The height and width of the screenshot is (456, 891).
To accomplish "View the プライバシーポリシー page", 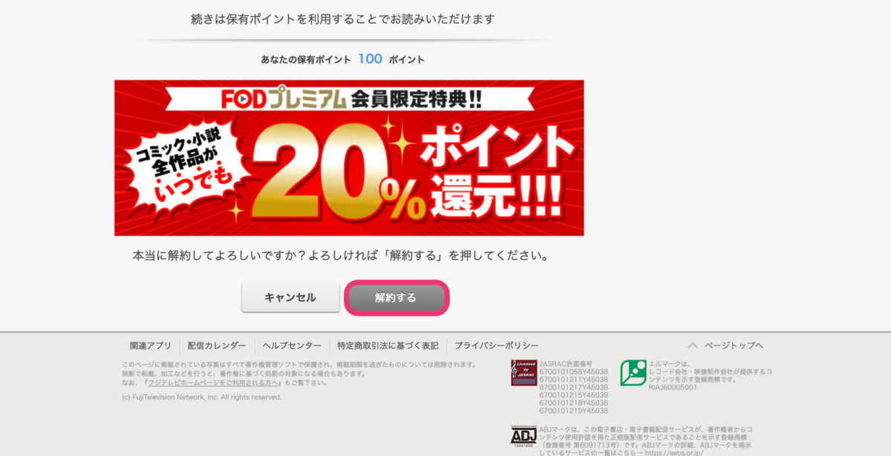I will pos(497,346).
